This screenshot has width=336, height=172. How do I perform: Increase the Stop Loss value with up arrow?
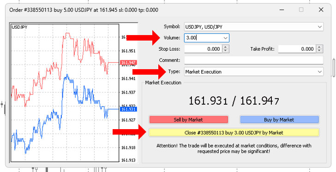click(225, 47)
